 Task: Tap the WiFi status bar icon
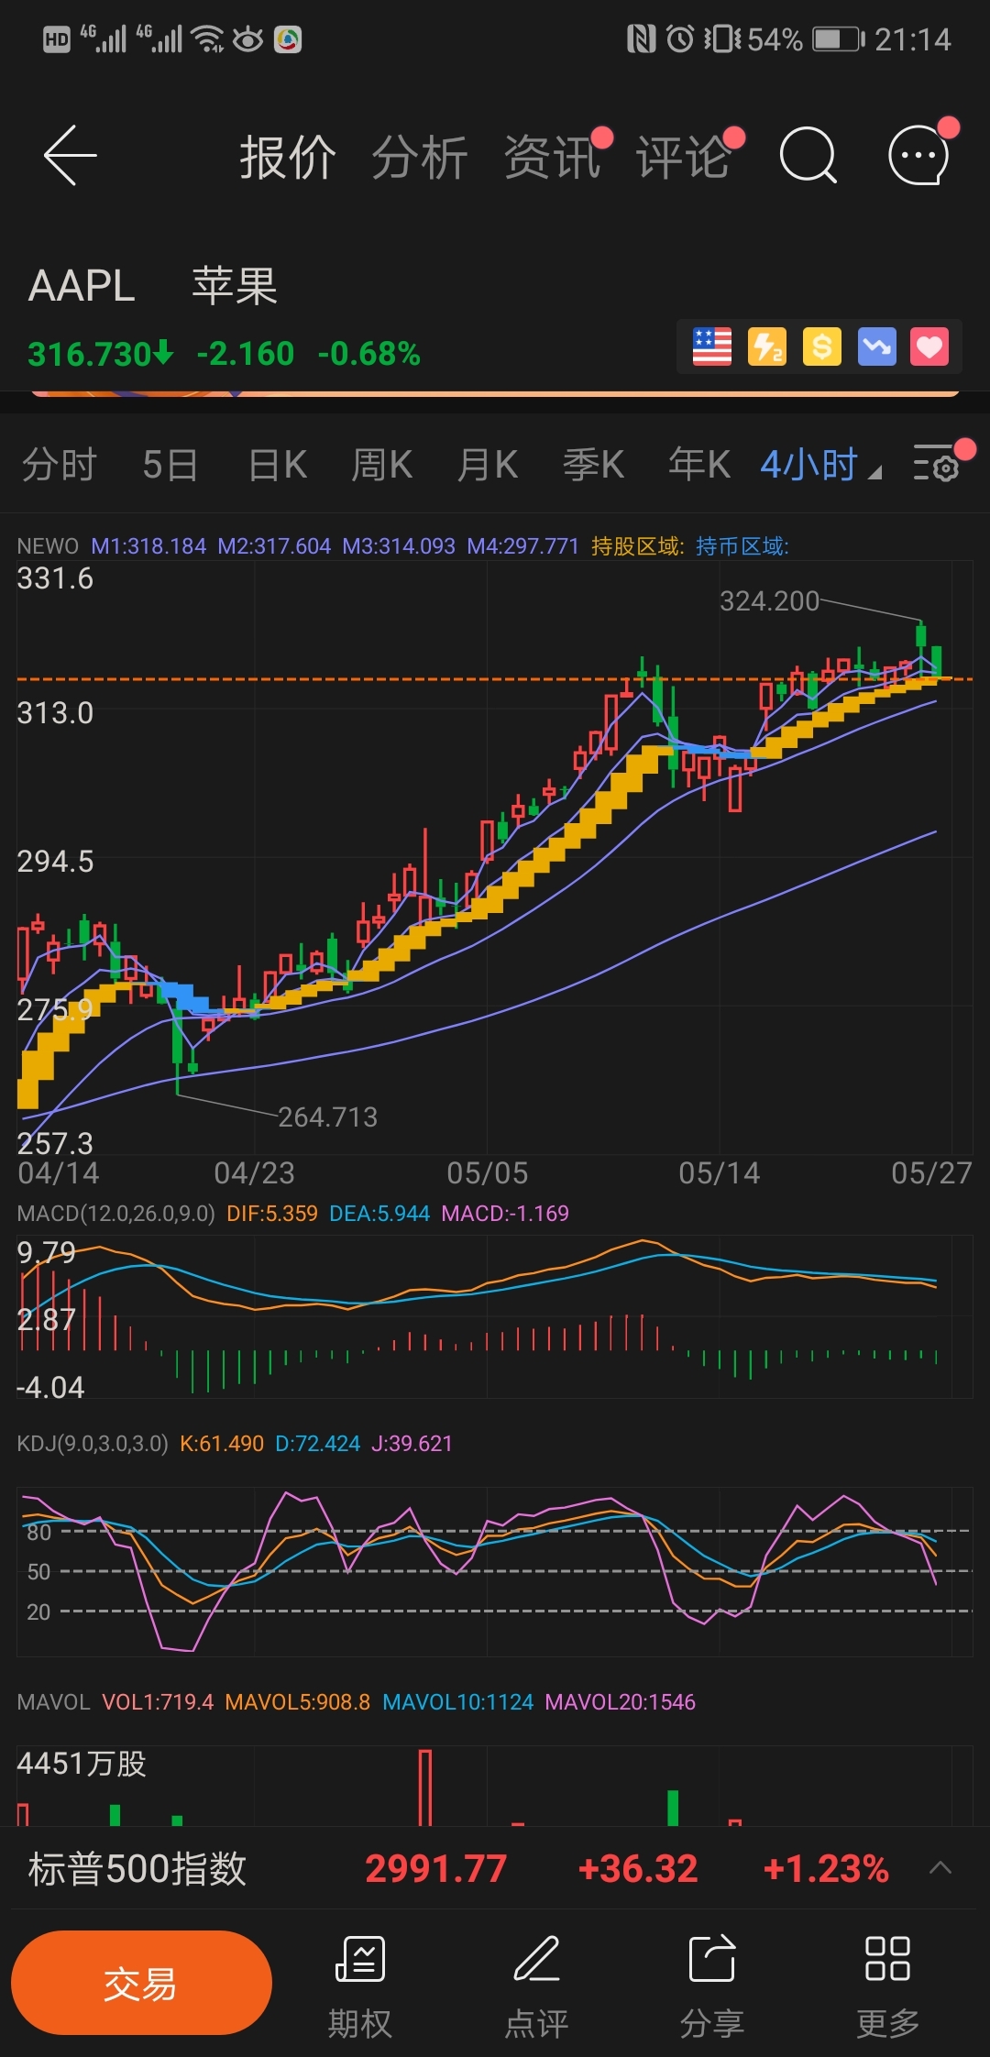point(209,39)
